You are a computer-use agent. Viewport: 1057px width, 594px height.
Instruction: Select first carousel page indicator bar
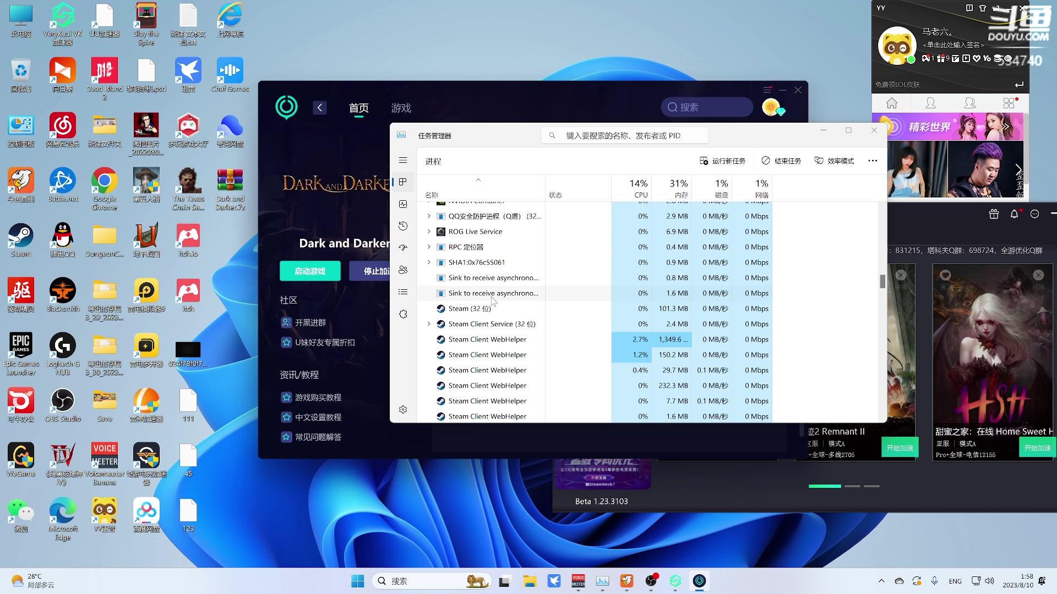pyautogui.click(x=825, y=486)
